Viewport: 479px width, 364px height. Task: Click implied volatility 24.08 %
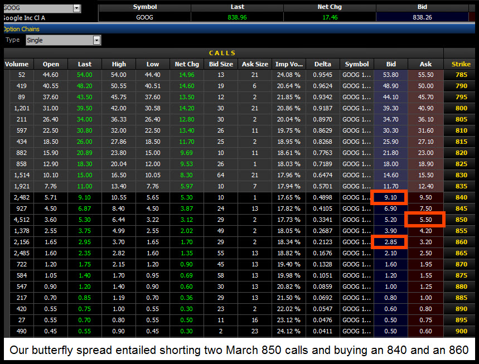point(289,75)
